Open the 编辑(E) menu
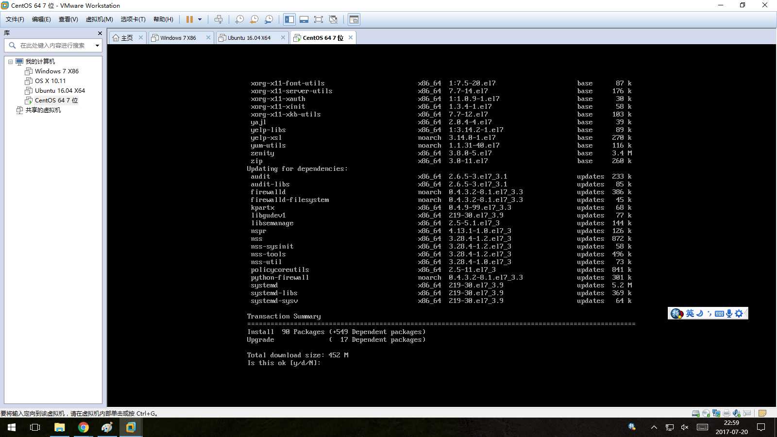The image size is (777, 437). tap(41, 19)
